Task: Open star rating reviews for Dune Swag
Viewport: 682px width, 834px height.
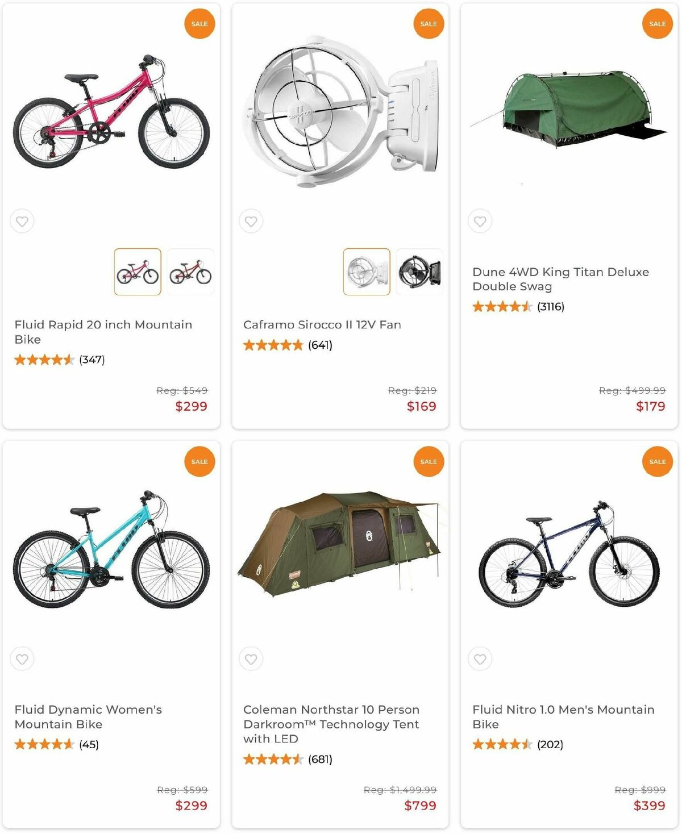Action: click(518, 307)
